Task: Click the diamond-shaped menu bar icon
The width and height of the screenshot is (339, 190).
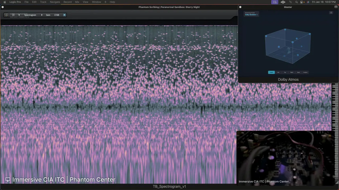Action: click(283, 2)
